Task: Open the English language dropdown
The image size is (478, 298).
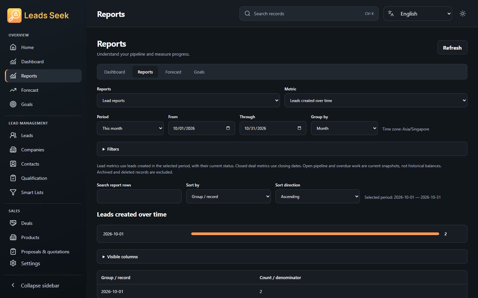Action: tap(418, 14)
